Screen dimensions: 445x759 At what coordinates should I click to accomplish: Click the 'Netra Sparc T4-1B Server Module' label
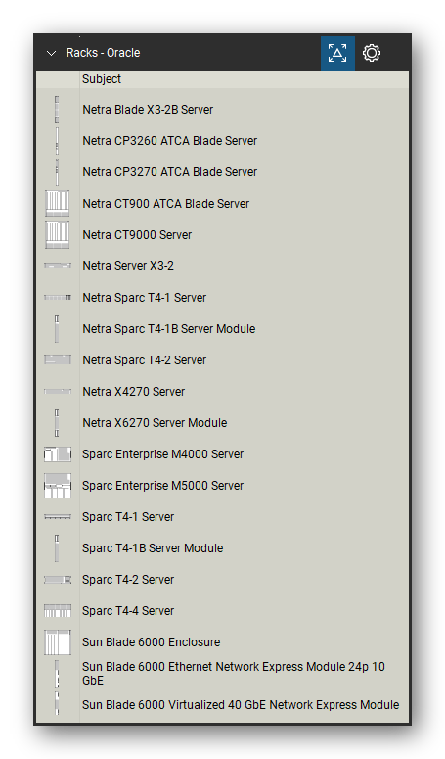click(x=169, y=329)
